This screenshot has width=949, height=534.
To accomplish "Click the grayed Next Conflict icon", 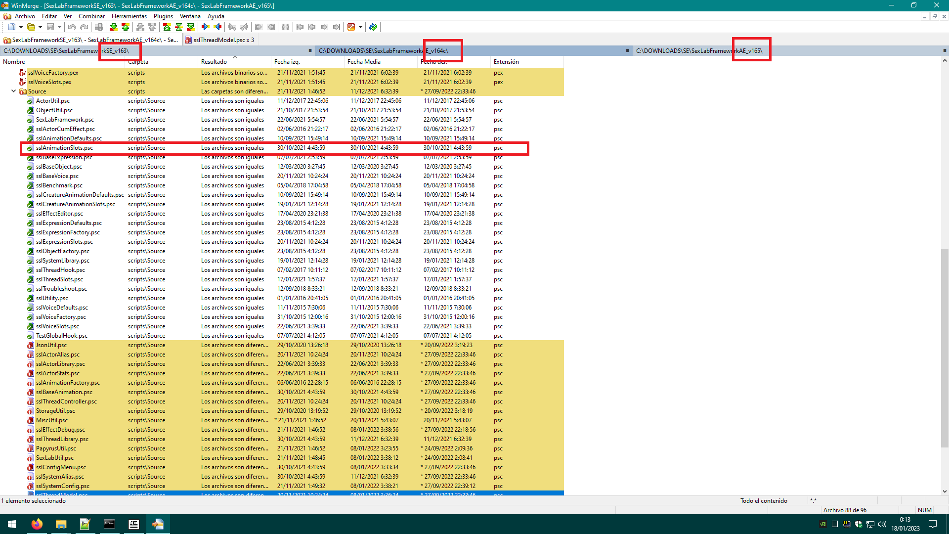I will pyautogui.click(x=140, y=27).
